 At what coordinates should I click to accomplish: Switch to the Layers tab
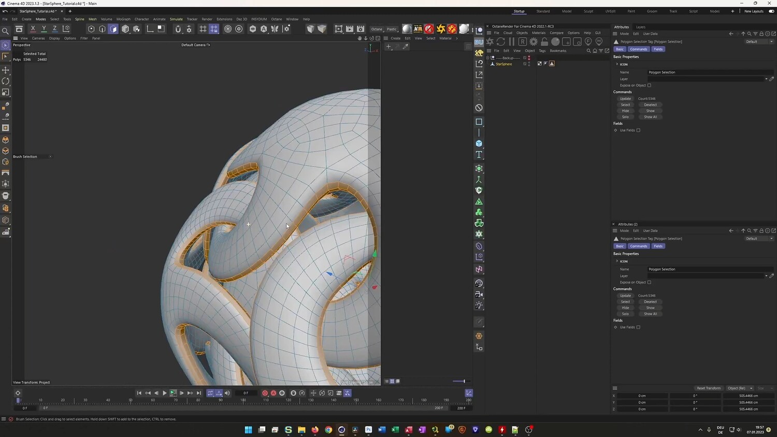coord(640,27)
